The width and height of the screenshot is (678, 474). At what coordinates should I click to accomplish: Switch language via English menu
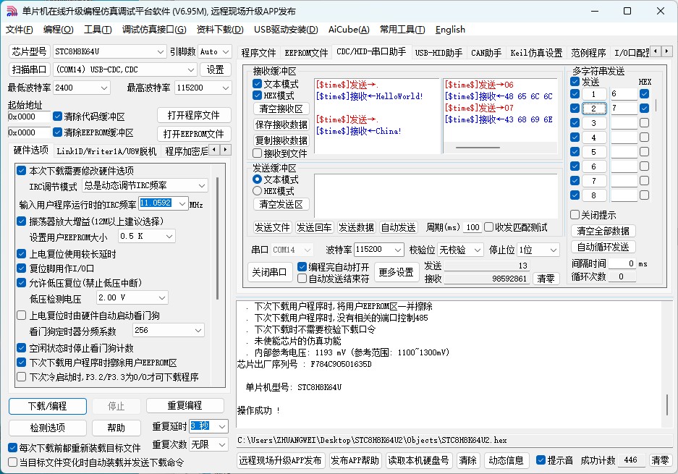[x=450, y=30]
